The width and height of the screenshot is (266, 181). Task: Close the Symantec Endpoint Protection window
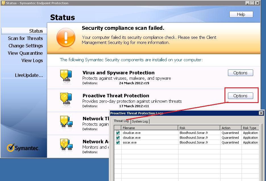click(x=257, y=3)
